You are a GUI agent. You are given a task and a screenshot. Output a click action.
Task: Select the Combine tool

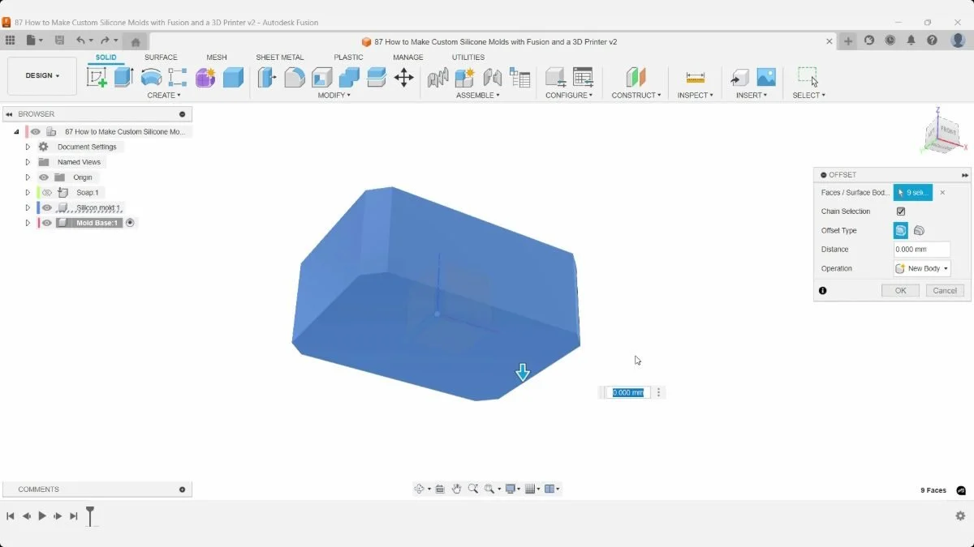coord(349,78)
